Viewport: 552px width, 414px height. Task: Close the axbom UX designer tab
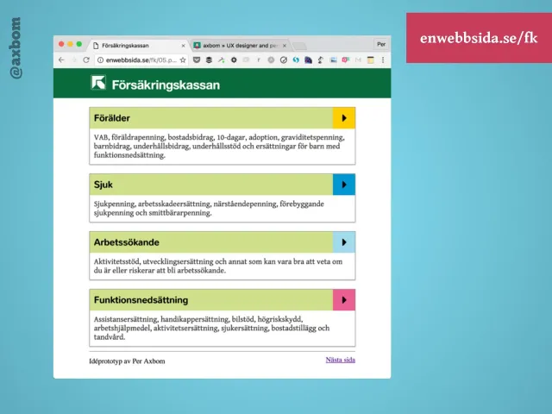coord(285,46)
